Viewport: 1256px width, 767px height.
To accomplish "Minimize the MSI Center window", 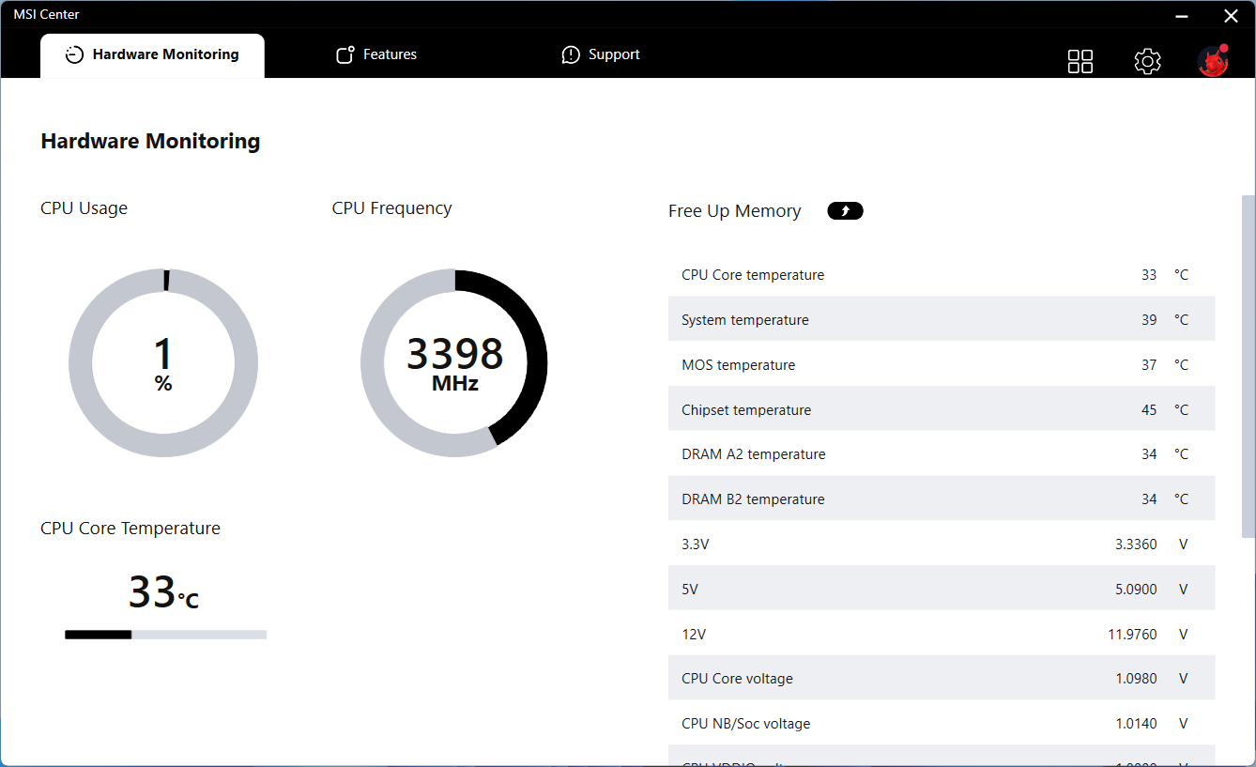I will [x=1184, y=15].
